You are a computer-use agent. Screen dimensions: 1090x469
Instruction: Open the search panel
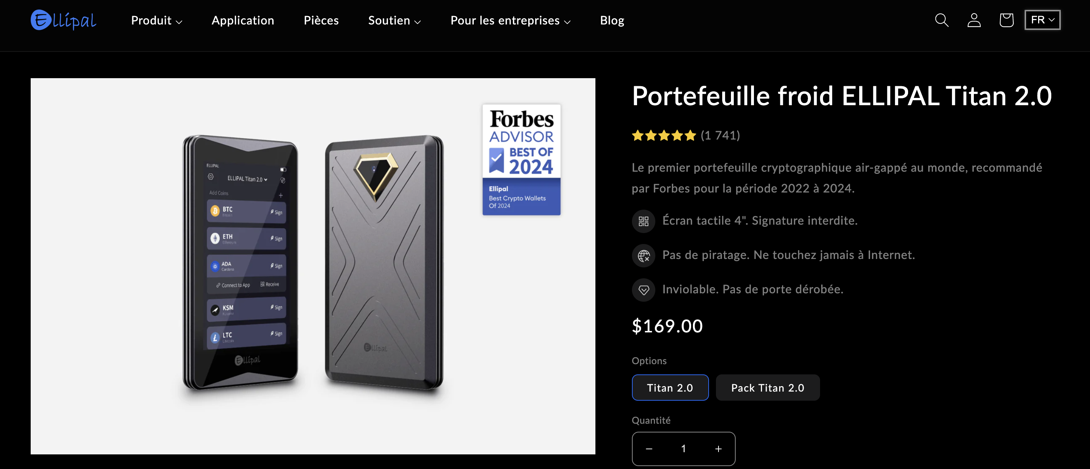point(941,20)
